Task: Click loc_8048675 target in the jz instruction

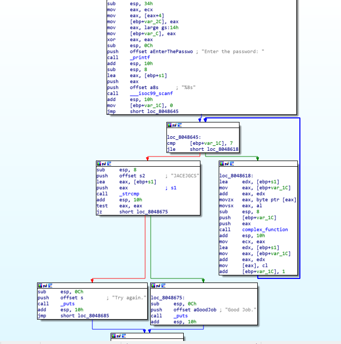Action: coord(152,212)
